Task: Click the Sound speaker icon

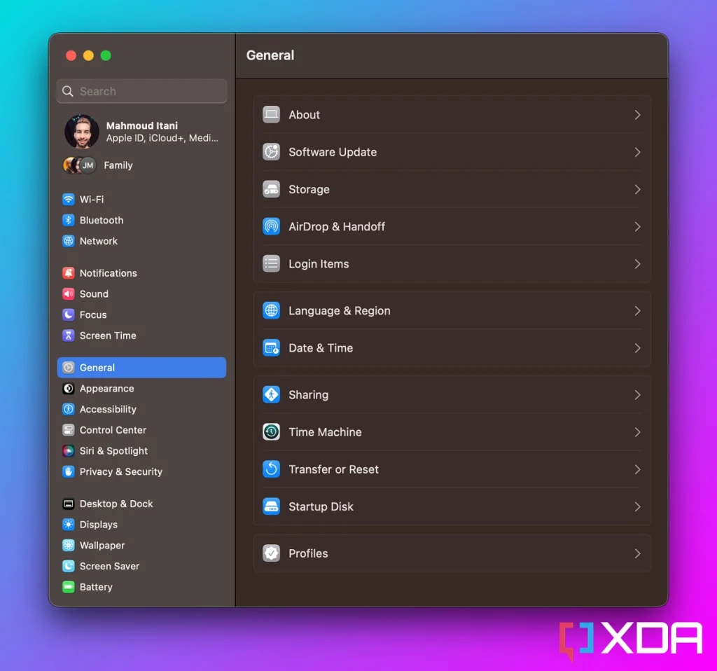Action: click(68, 293)
